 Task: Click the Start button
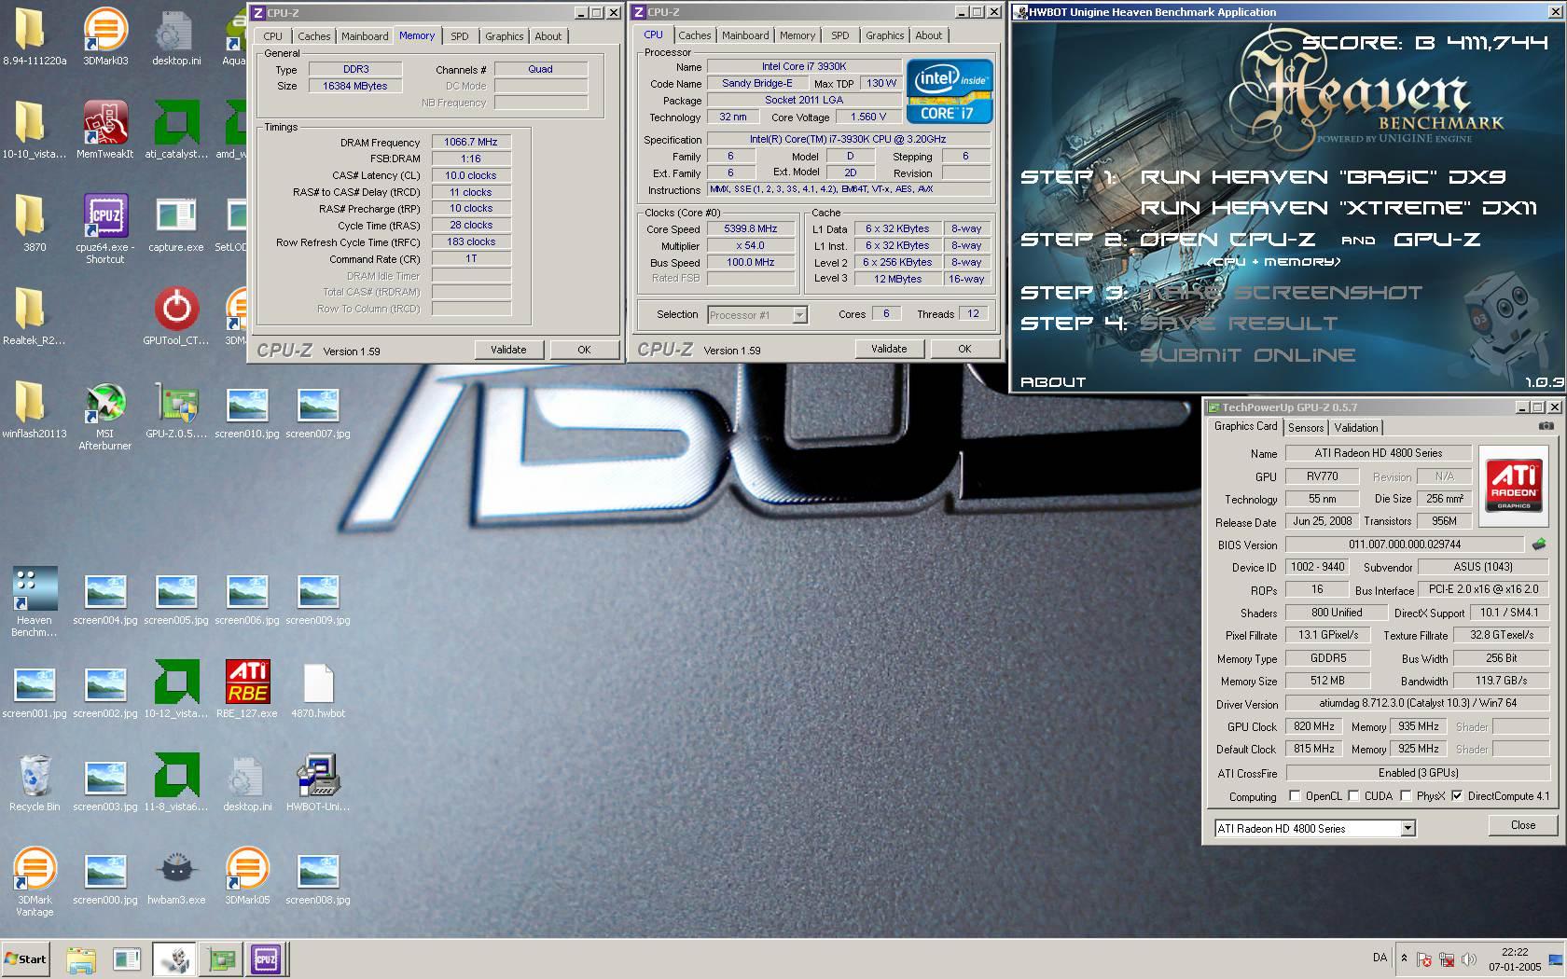[x=25, y=959]
